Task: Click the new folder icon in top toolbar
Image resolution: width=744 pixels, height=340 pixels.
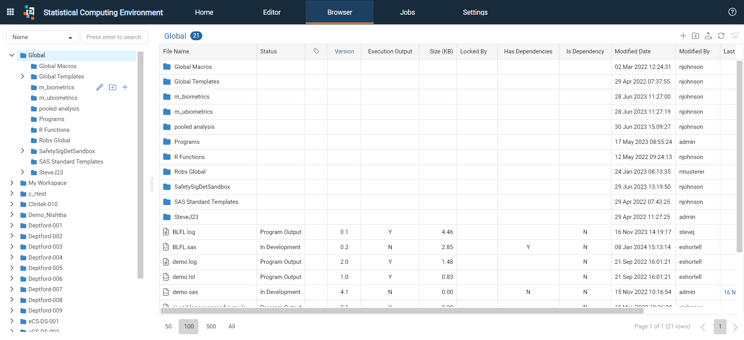Action: point(696,36)
